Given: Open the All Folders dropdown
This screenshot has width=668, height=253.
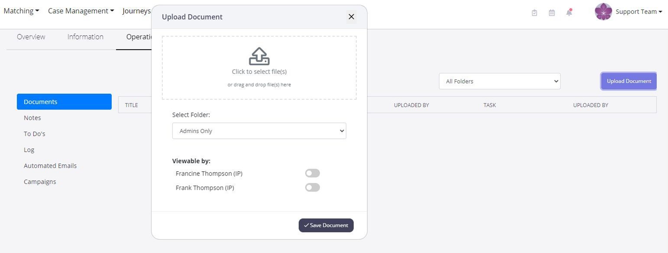Looking at the screenshot, I should (x=499, y=81).
